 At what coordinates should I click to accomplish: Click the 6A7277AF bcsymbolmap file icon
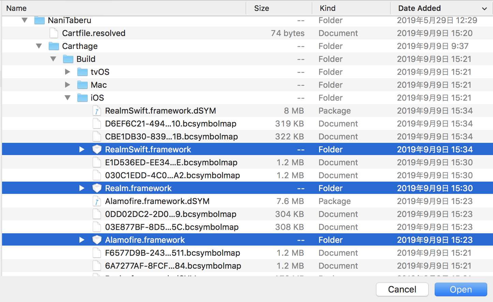97,266
